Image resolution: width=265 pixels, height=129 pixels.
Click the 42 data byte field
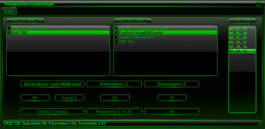(x=172, y=98)
